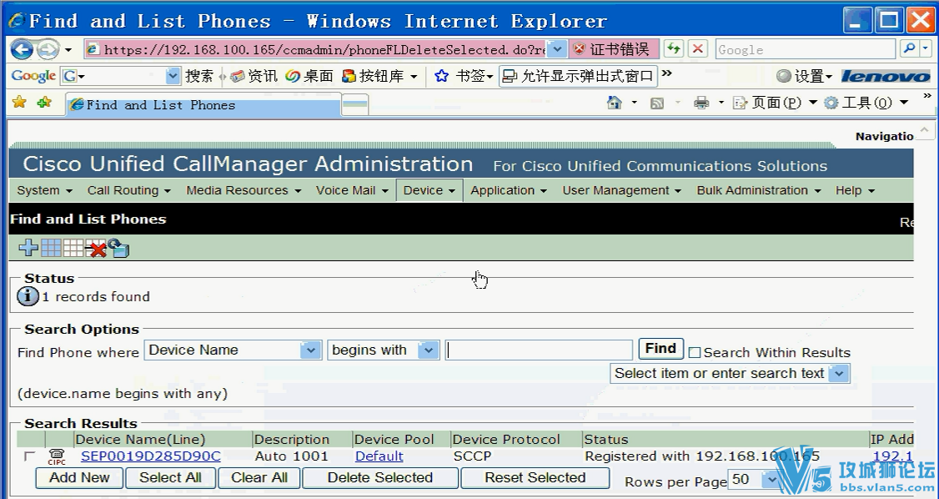Image resolution: width=939 pixels, height=499 pixels.
Task: Open the Bulk Administration menu
Action: [x=758, y=190]
